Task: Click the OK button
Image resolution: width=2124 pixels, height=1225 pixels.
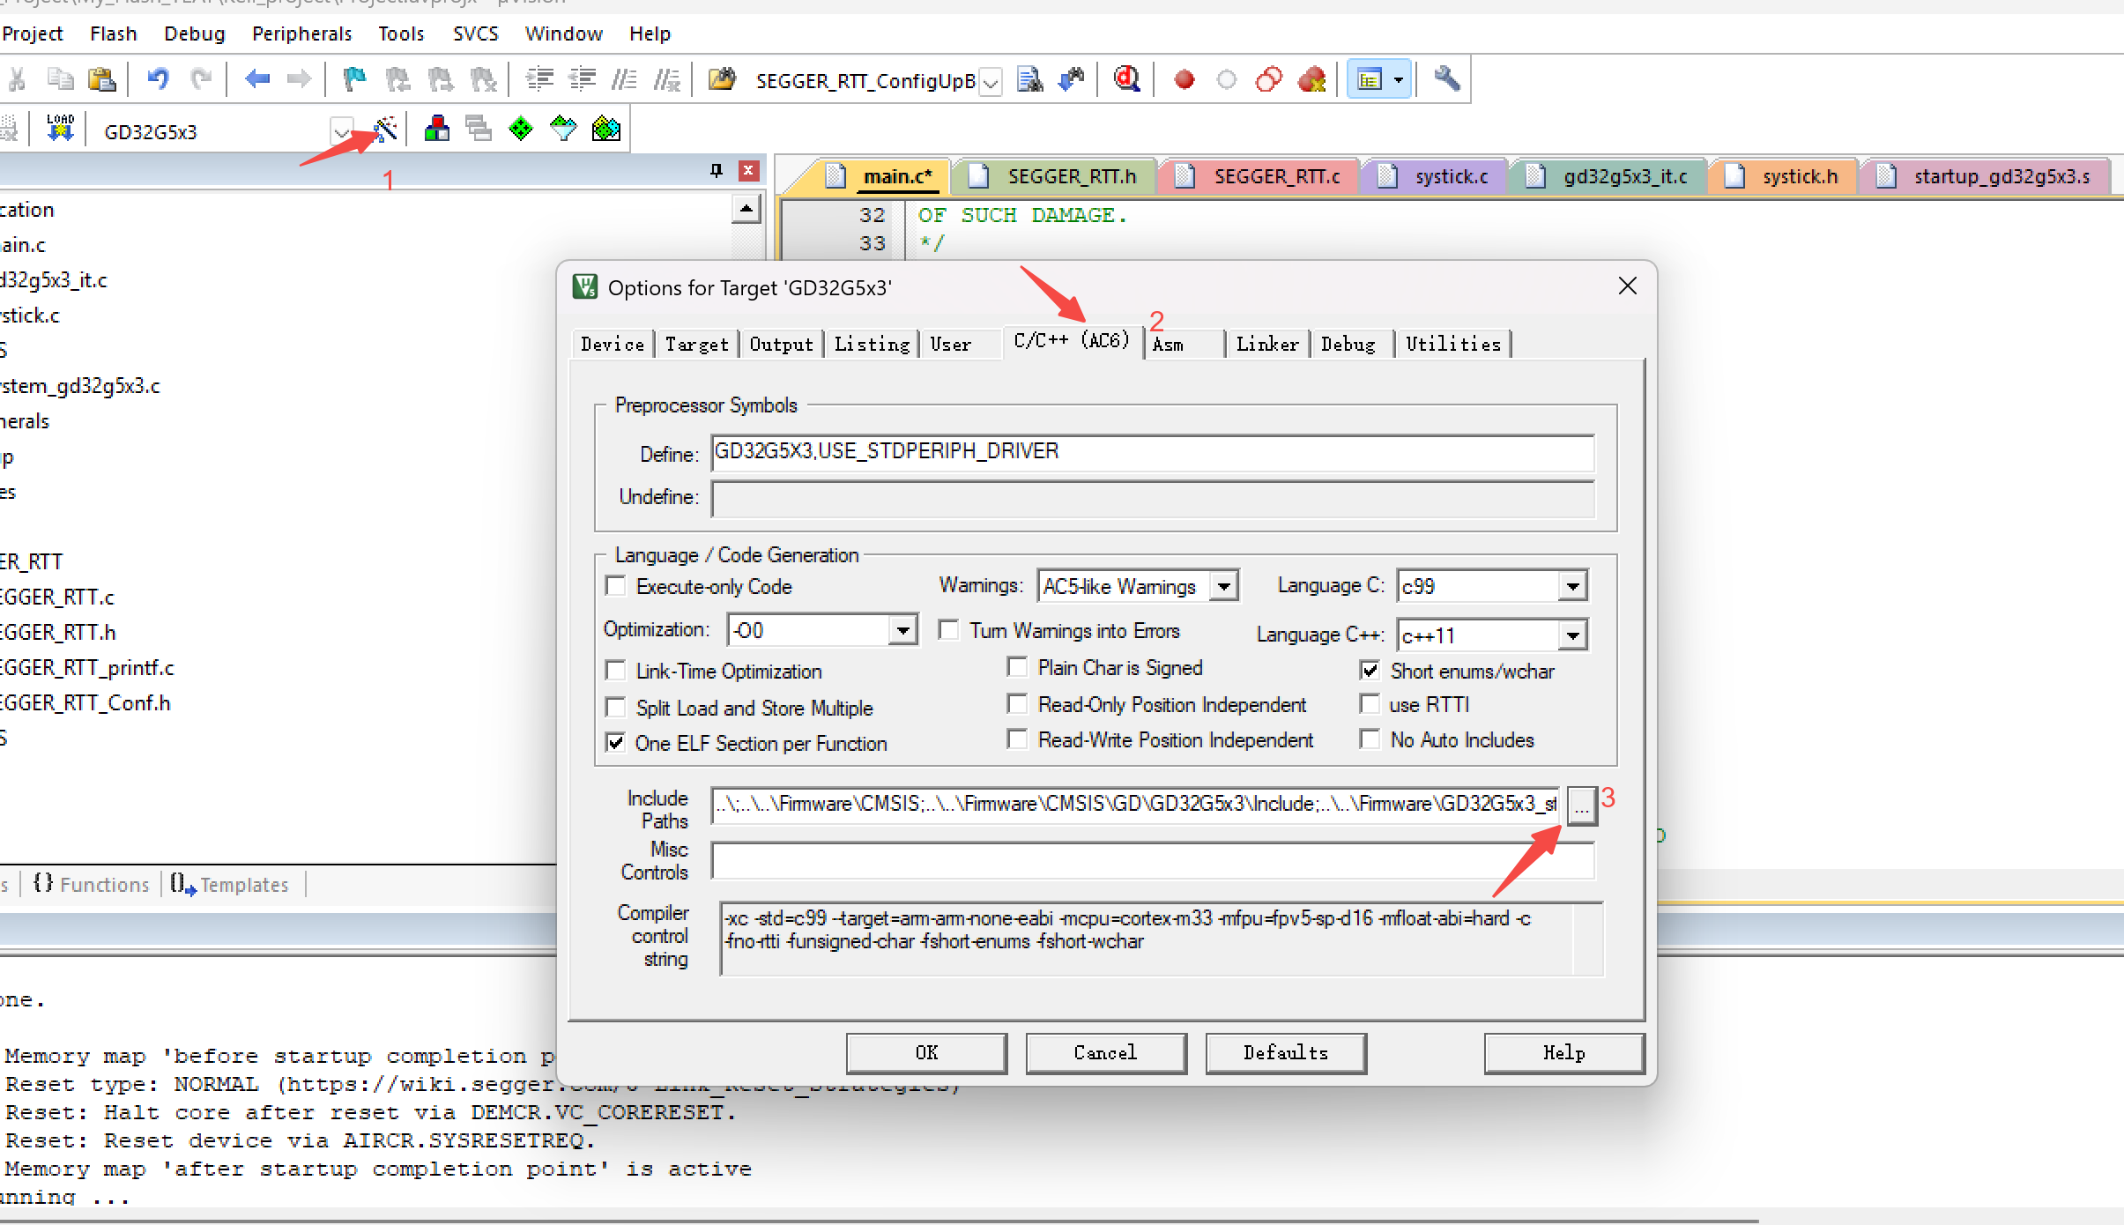Action: [x=925, y=1052]
